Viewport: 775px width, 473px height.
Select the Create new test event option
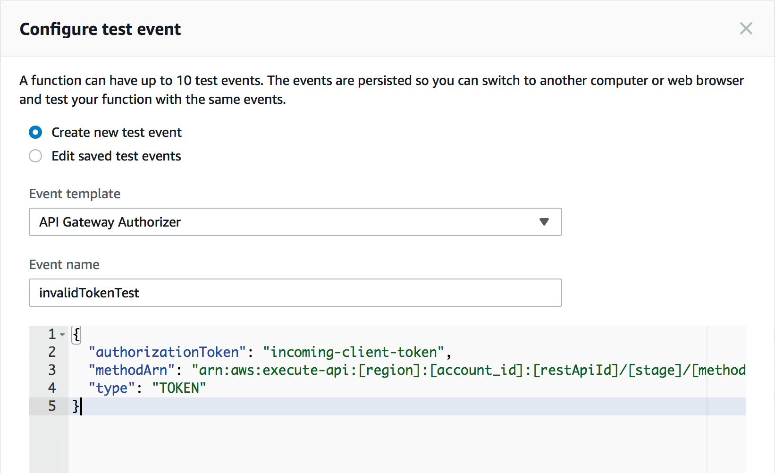point(35,133)
